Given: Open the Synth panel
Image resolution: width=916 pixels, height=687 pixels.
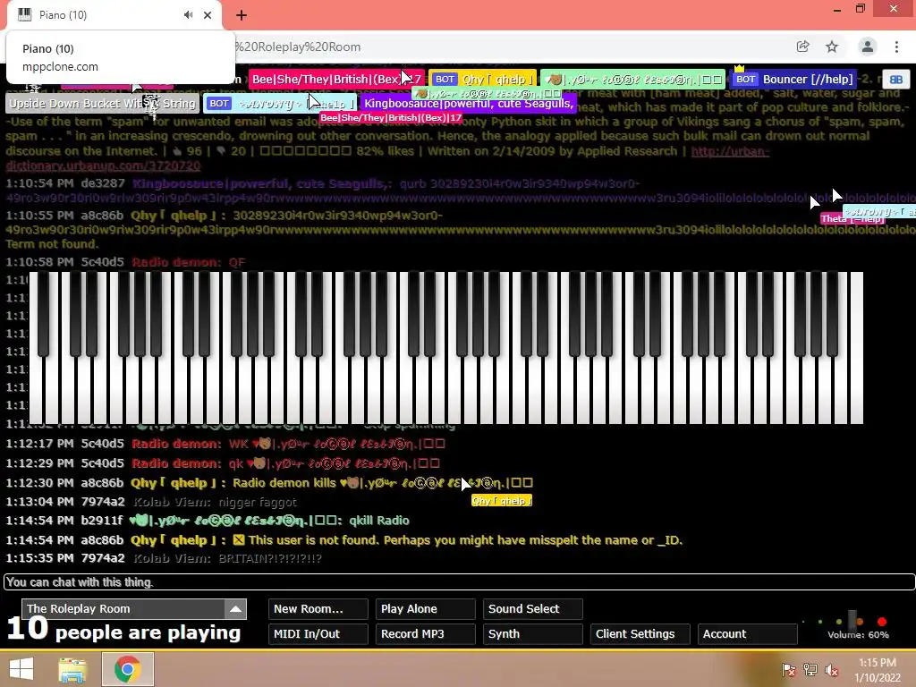Looking at the screenshot, I should click(533, 634).
